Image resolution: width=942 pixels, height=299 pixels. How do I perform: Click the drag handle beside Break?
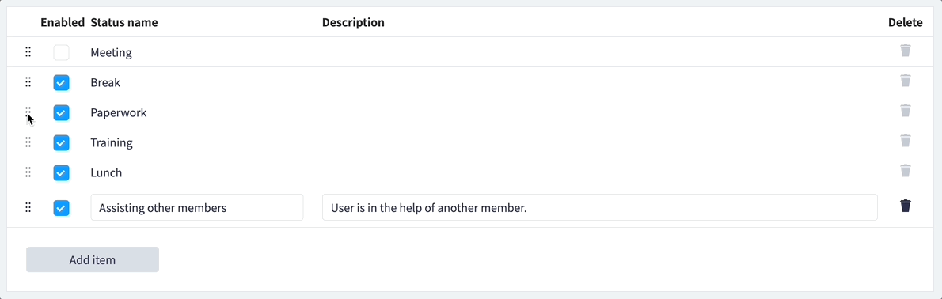(28, 82)
